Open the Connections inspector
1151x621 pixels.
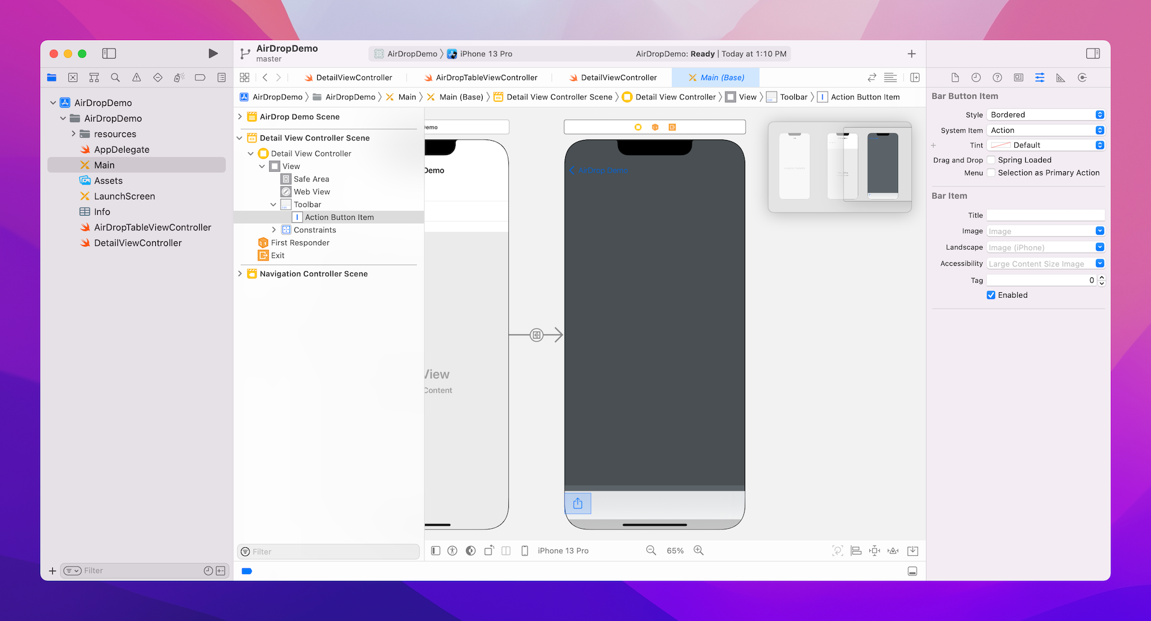click(x=1082, y=78)
